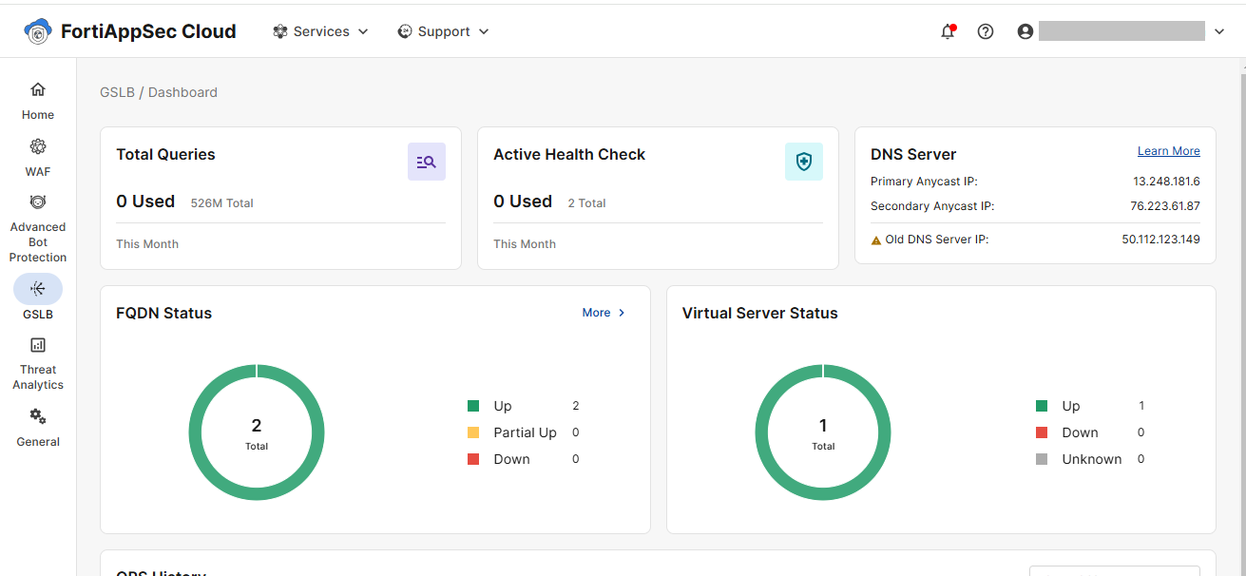The width and height of the screenshot is (1246, 576).
Task: Select the WAF sidebar icon
Action: pos(37,157)
